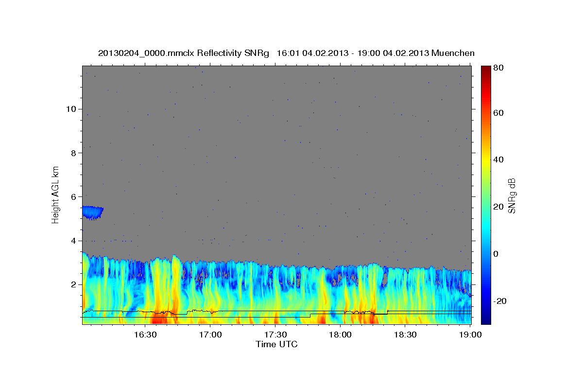
Task: Click the dark blue bottom of the colorbar
Action: coord(485,318)
